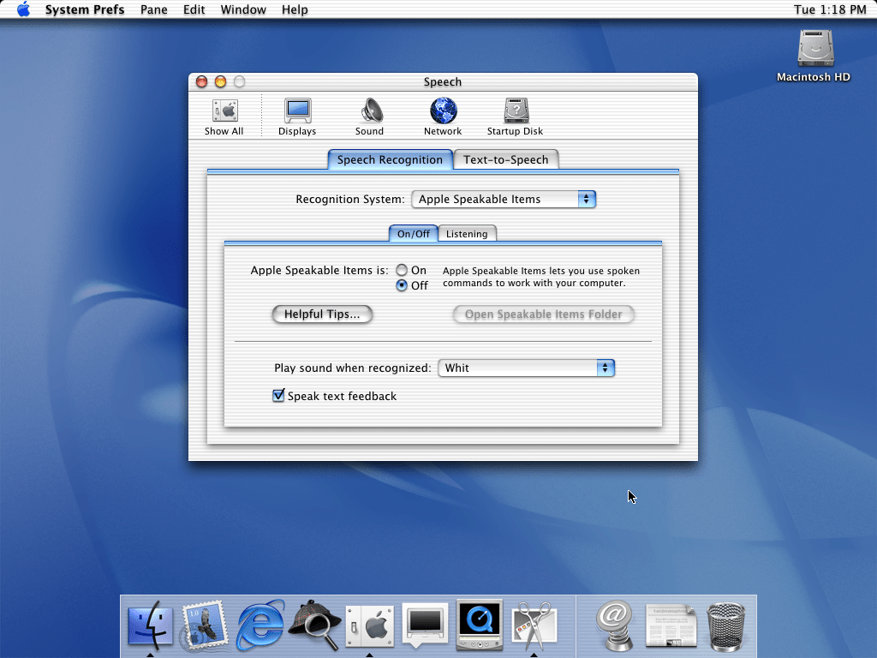
Task: Click the Show All preferences icon
Action: [224, 117]
